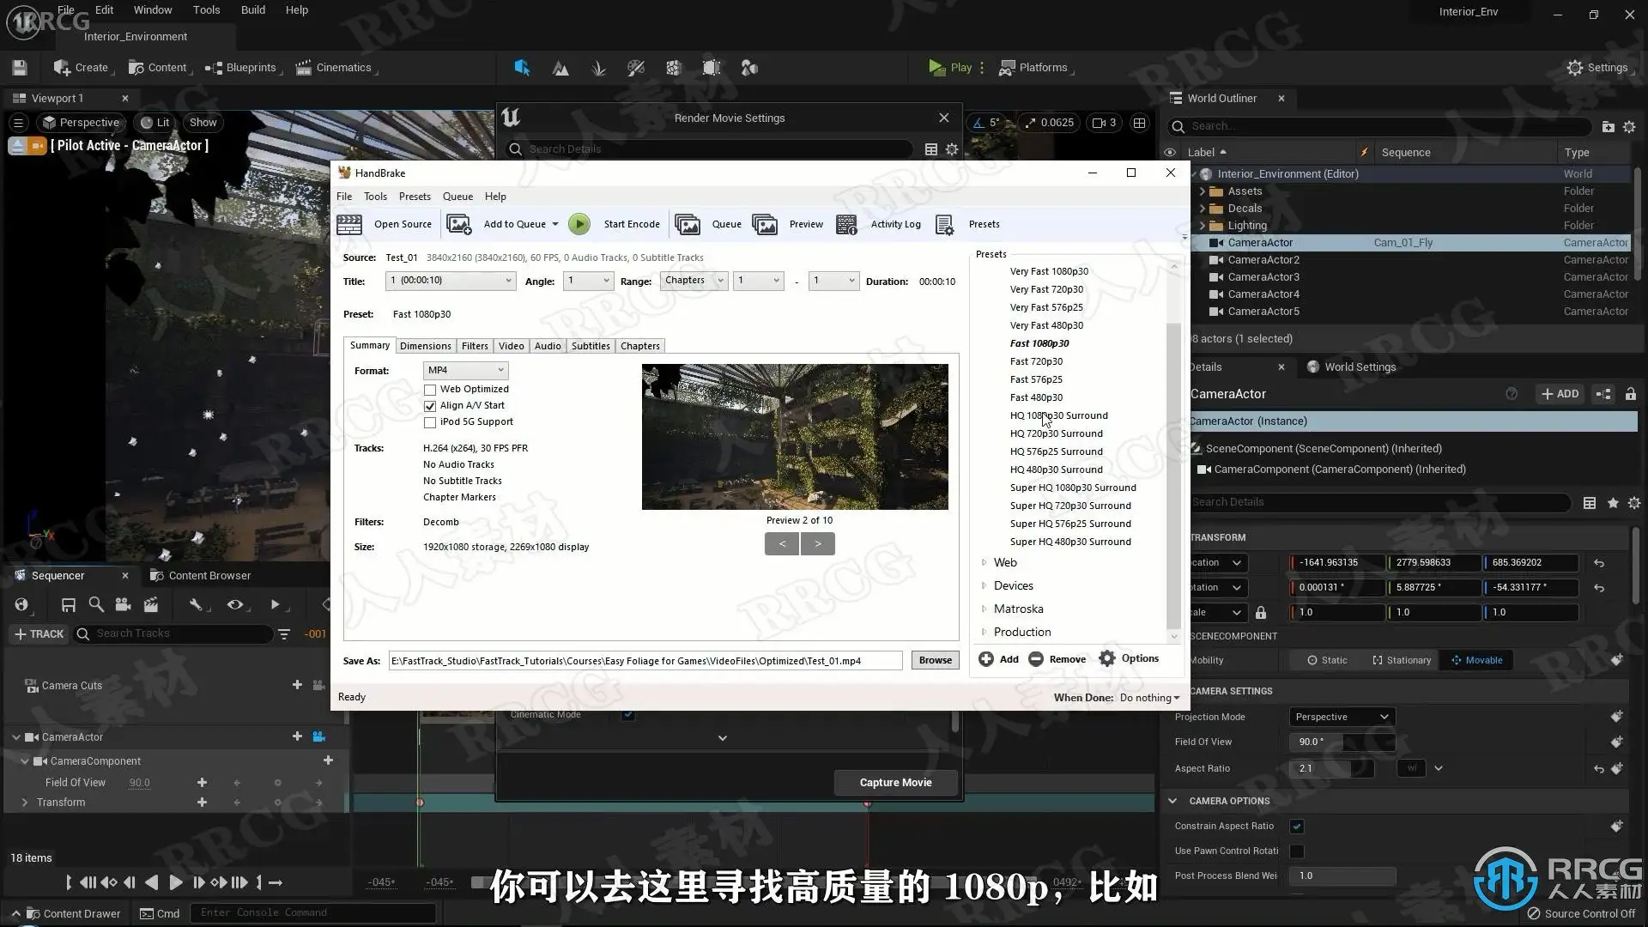Start the encode with green play icon
This screenshot has height=927, width=1648.
[579, 225]
